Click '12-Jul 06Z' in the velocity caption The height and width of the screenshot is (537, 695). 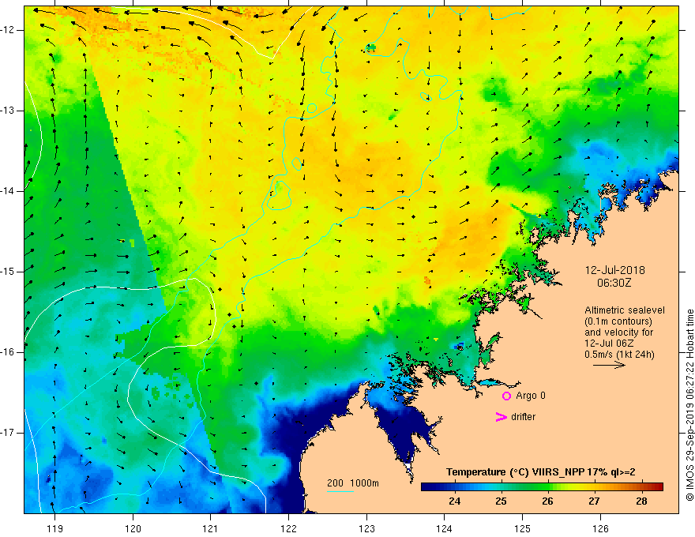pyautogui.click(x=609, y=344)
